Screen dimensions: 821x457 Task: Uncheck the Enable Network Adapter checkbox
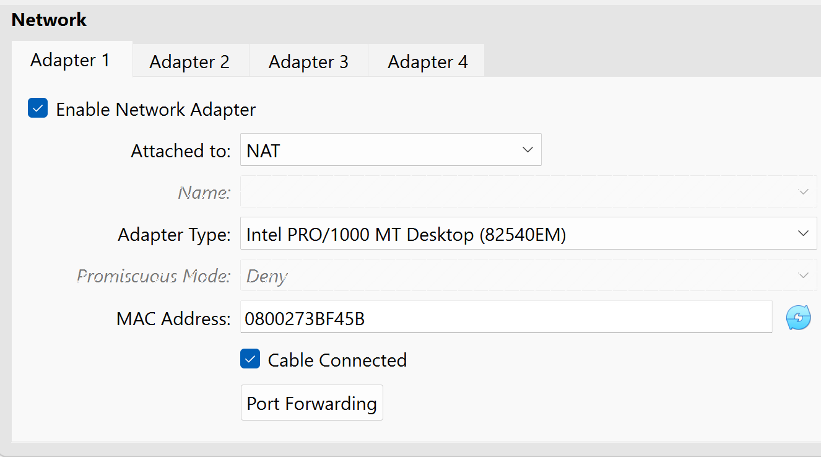38,109
